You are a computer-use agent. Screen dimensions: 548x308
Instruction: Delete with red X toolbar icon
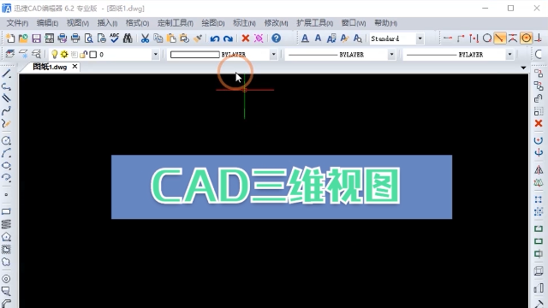coord(246,38)
